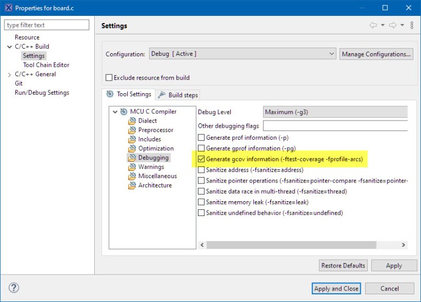Click the application icon in title bar
The image size is (421, 302).
pyautogui.click(x=9, y=8)
